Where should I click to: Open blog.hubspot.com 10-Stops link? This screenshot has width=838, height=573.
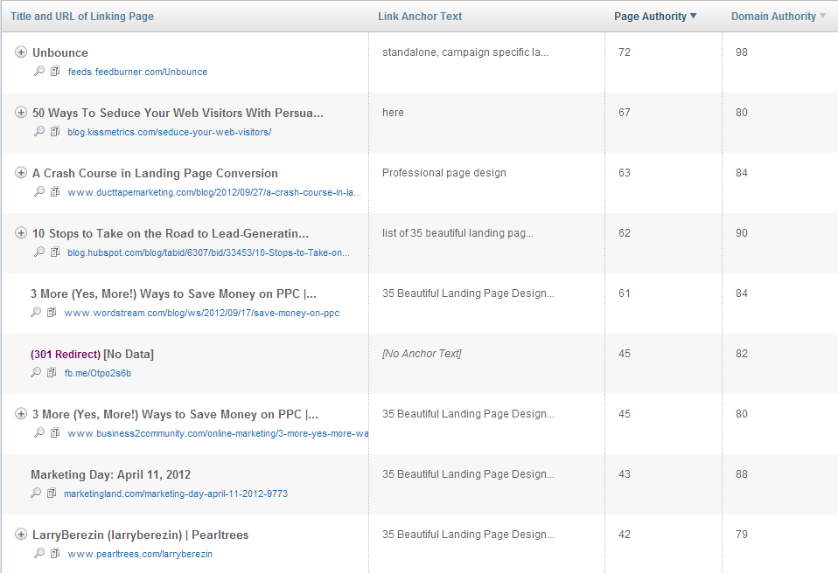(x=208, y=252)
